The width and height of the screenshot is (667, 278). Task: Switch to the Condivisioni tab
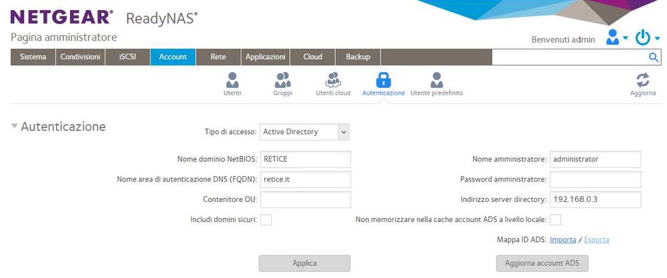click(80, 57)
